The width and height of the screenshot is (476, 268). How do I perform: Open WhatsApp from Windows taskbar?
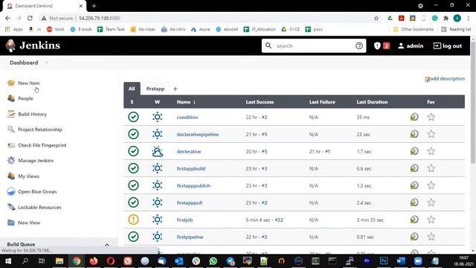213,261
